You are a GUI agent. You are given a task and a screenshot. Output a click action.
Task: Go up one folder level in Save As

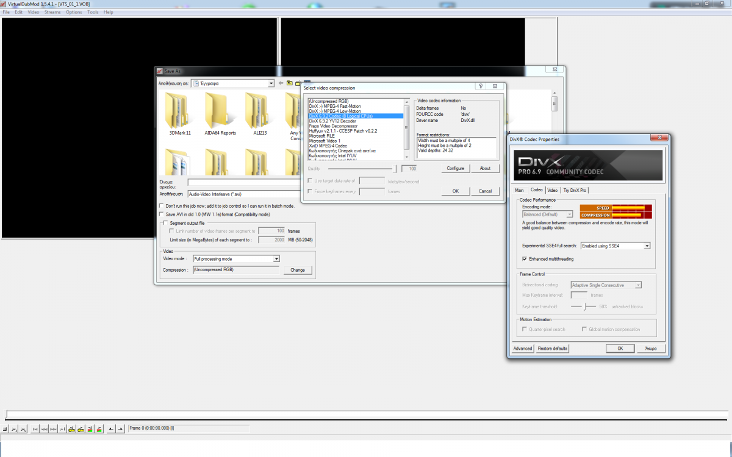click(x=290, y=83)
